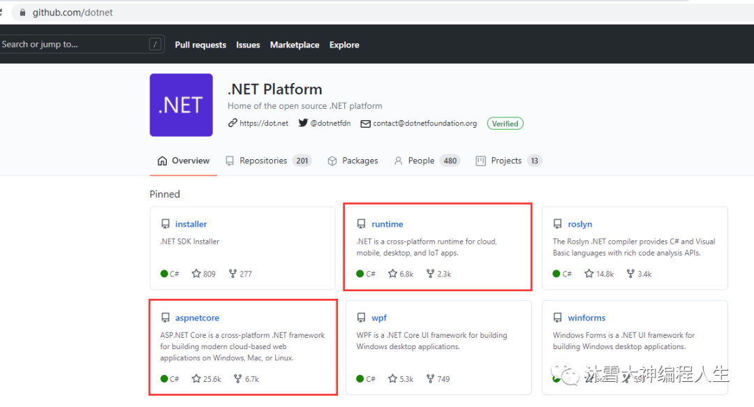The height and width of the screenshot is (407, 754).
Task: Open the winforms repository link
Action: click(x=586, y=318)
